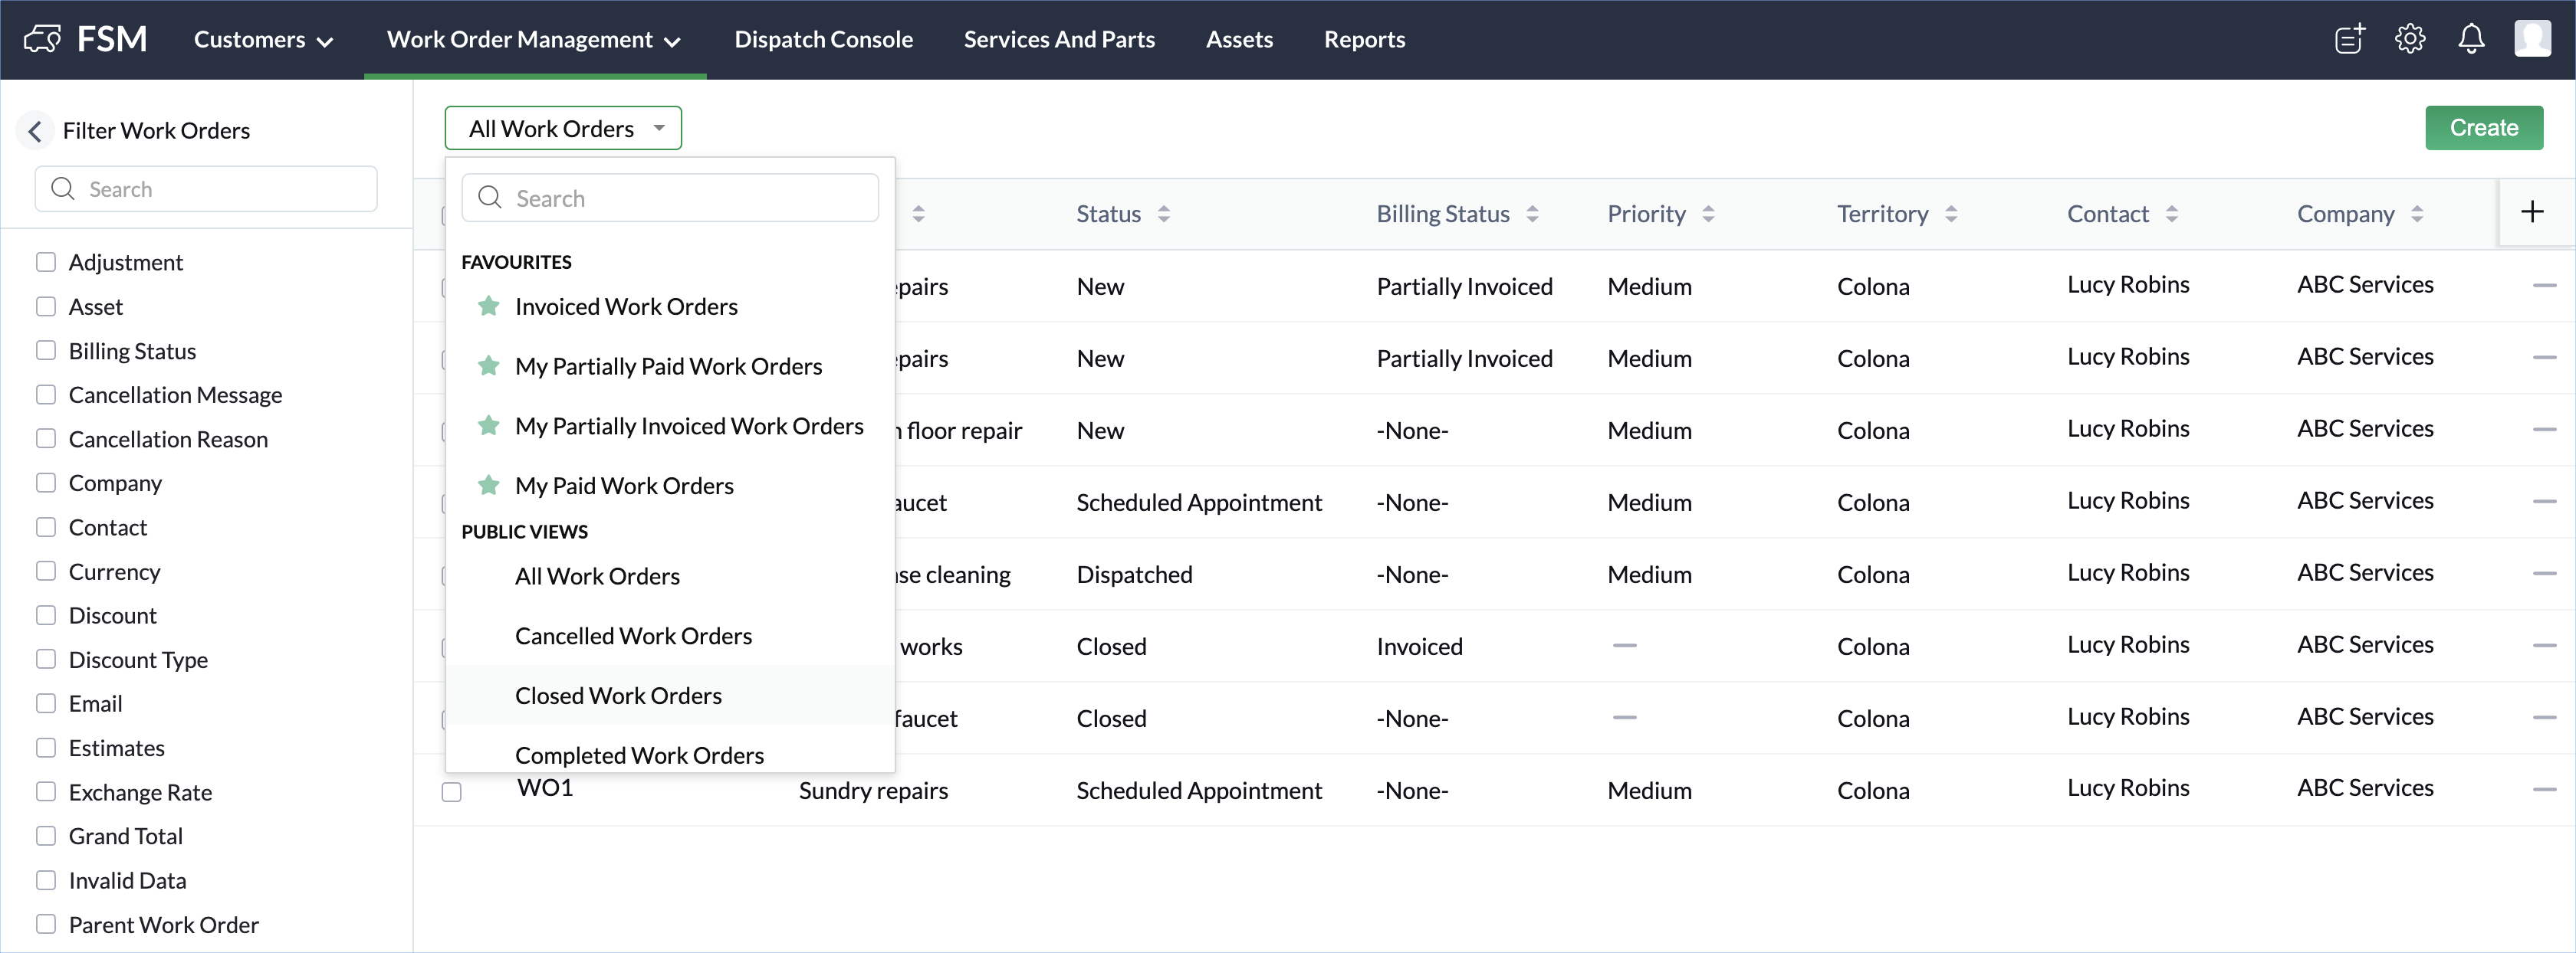This screenshot has height=953, width=2576.
Task: Unfavourite star for Invoiced Work Orders
Action: (488, 306)
